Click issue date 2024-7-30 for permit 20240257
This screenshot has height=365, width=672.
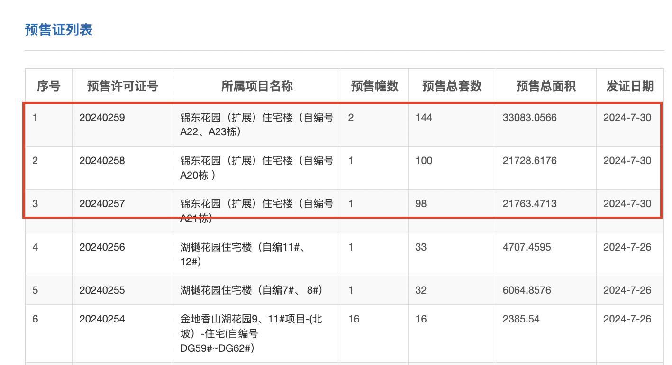627,204
